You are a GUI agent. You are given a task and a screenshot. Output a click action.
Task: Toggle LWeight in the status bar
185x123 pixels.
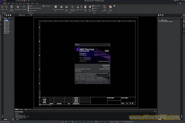tap(96, 122)
